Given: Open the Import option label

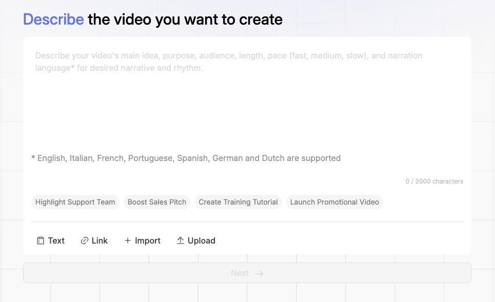Looking at the screenshot, I should pyautogui.click(x=148, y=240).
